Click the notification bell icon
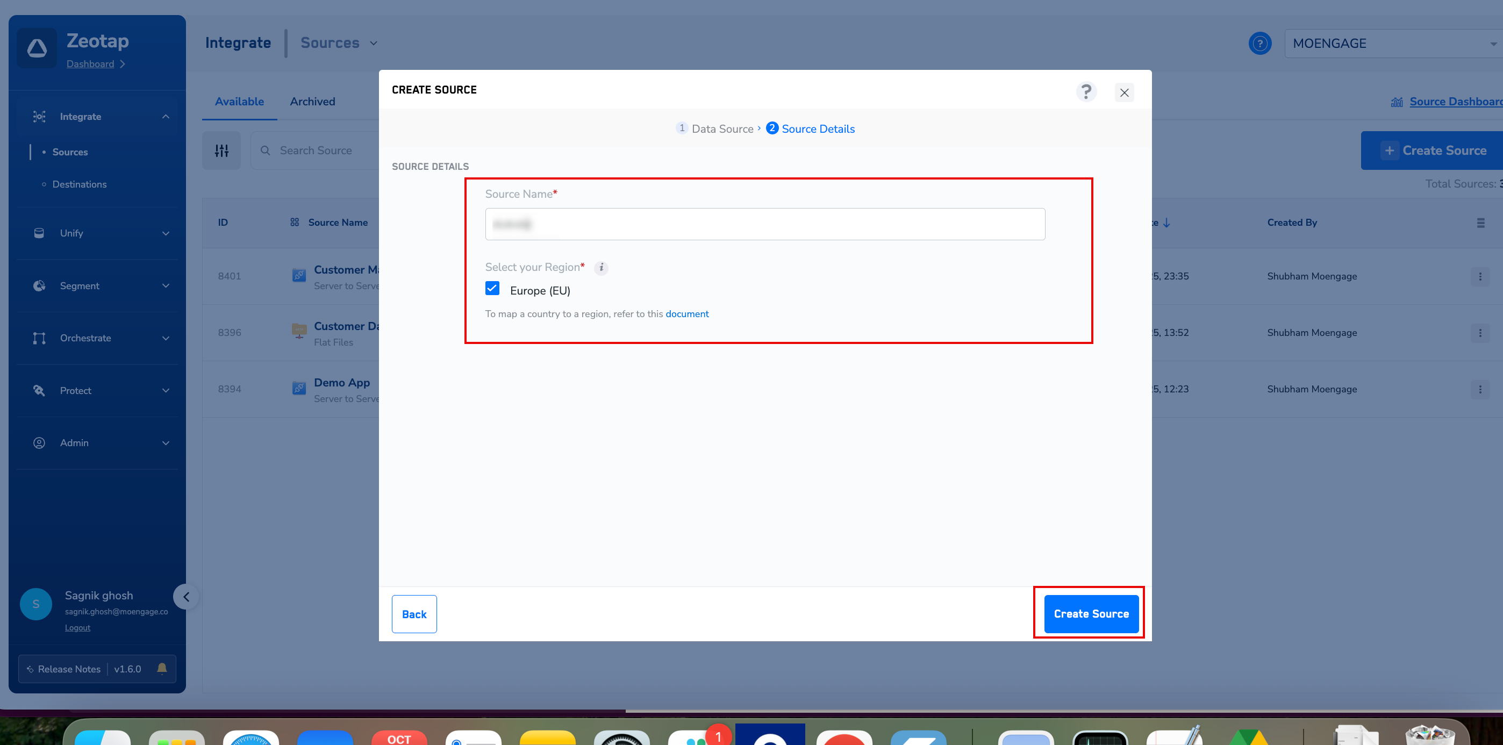This screenshot has height=745, width=1503. pyautogui.click(x=162, y=669)
